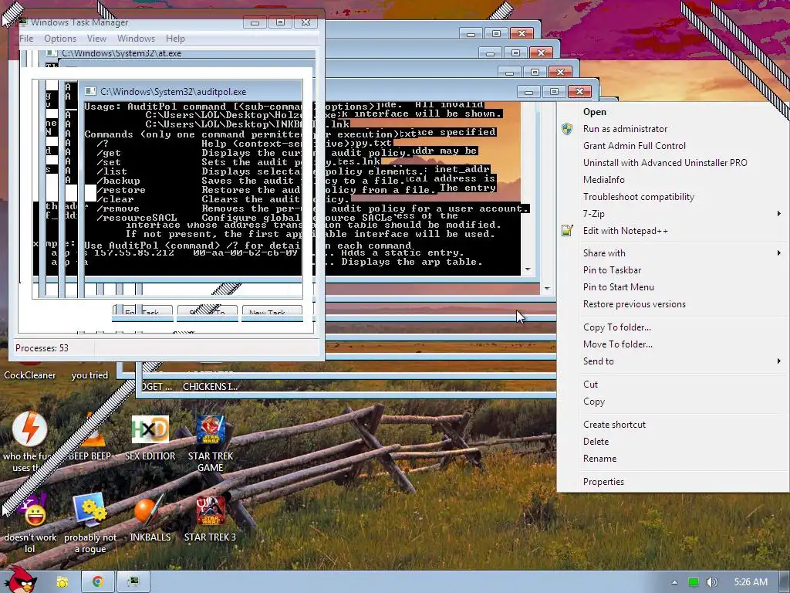Choose Copy To folder...

(673, 327)
